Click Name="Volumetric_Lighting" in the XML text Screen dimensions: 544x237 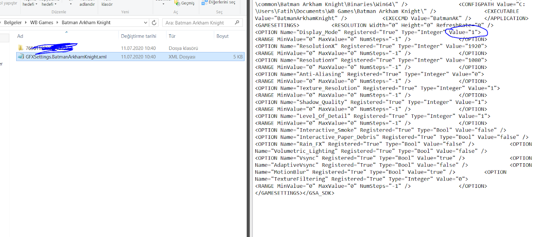pyautogui.click(x=296, y=151)
